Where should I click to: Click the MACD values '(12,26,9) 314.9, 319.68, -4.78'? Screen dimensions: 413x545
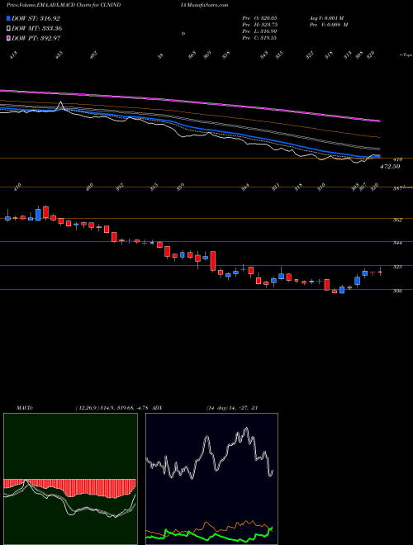(x=112, y=407)
